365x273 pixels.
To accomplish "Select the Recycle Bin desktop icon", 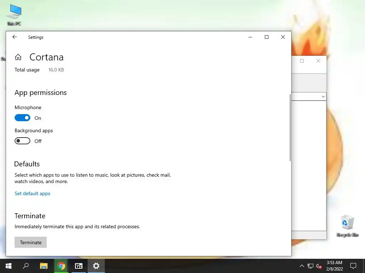I will (347, 226).
